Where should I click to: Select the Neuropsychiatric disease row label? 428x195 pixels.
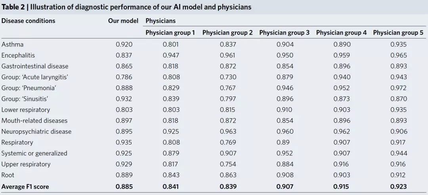[x=36, y=131]
